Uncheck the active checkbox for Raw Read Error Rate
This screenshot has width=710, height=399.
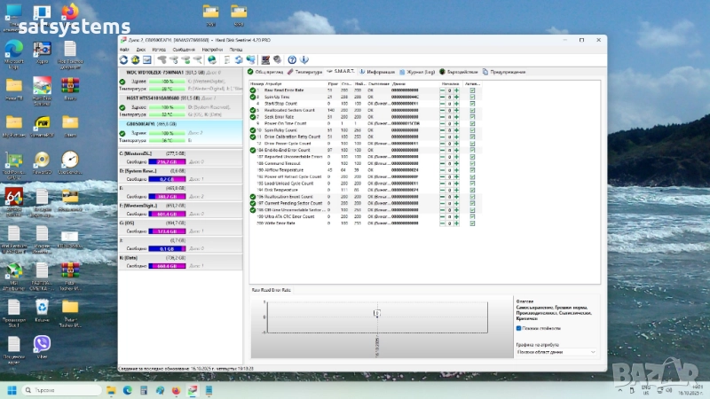click(472, 90)
